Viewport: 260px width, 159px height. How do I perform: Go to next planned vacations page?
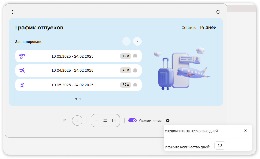137,41
